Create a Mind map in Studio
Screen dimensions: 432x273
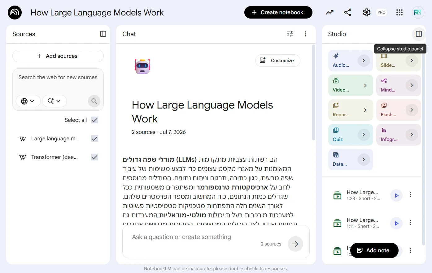point(399,85)
